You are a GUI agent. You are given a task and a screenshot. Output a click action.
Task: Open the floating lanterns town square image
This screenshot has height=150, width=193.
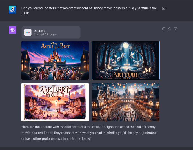click(126, 102)
